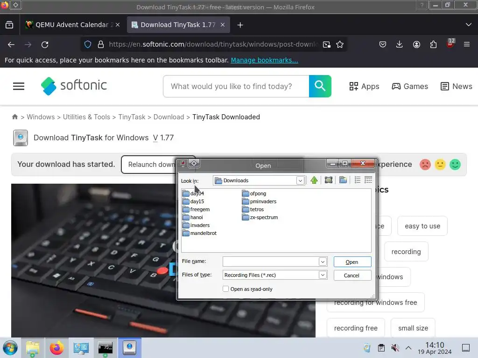The width and height of the screenshot is (478, 358).
Task: Open Firefox application hamburger menu
Action: pos(467,44)
